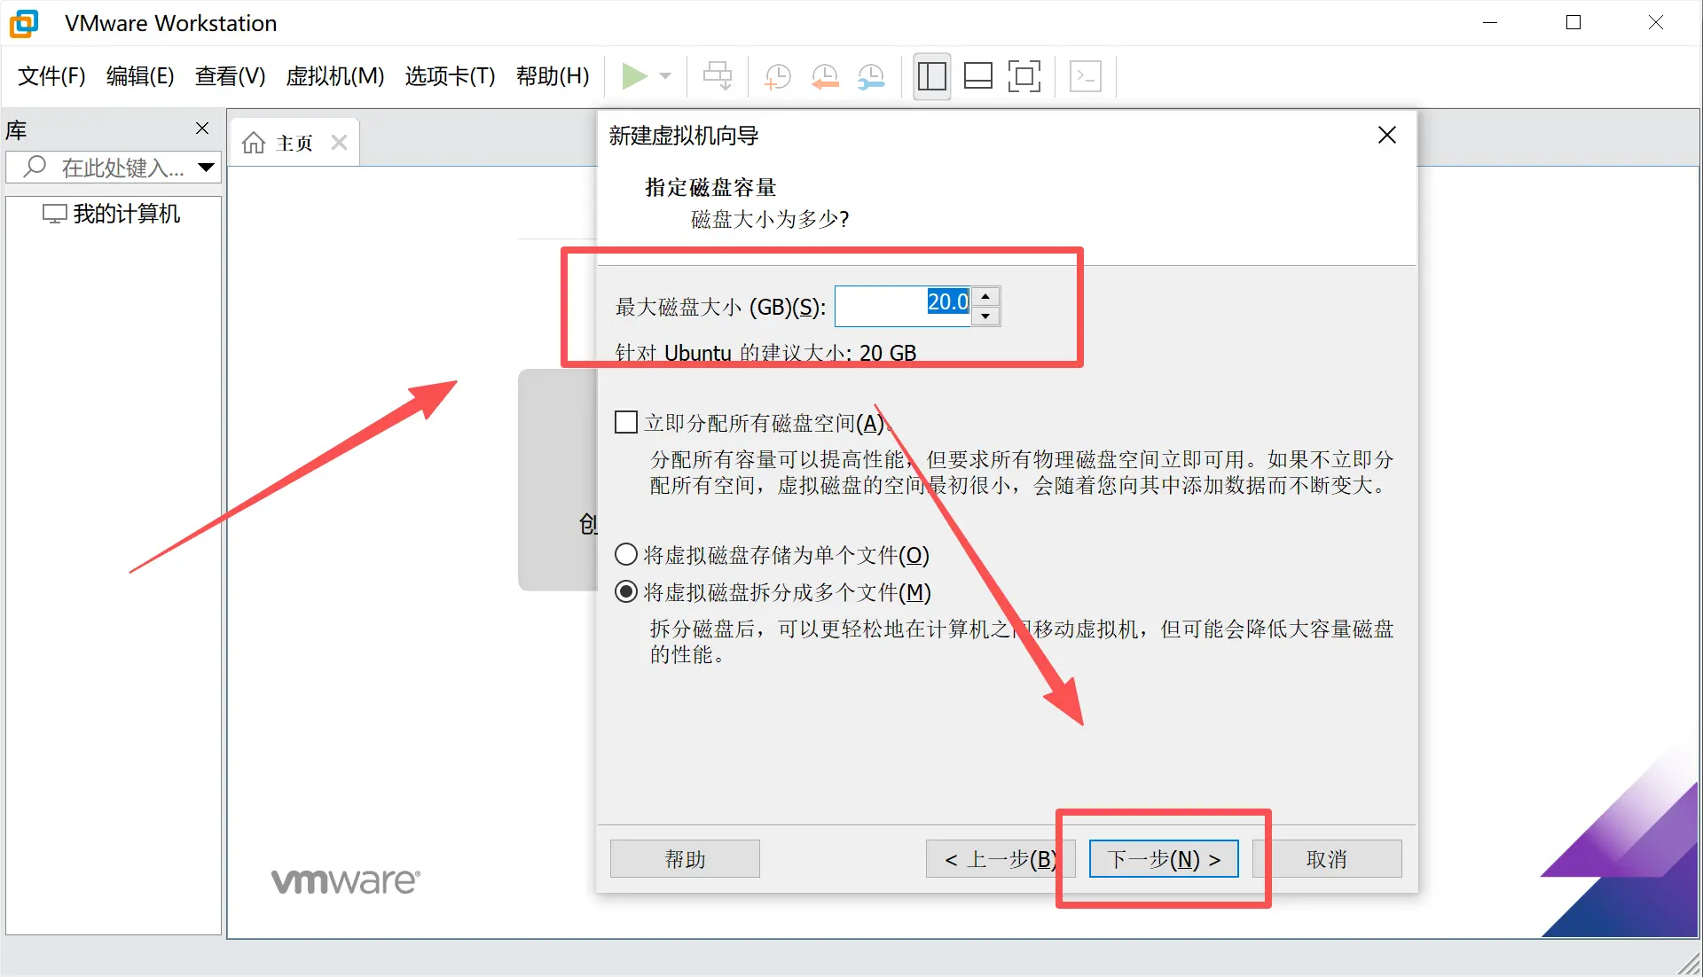This screenshot has width=1703, height=977.
Task: Click the library search text field
Action: (114, 167)
